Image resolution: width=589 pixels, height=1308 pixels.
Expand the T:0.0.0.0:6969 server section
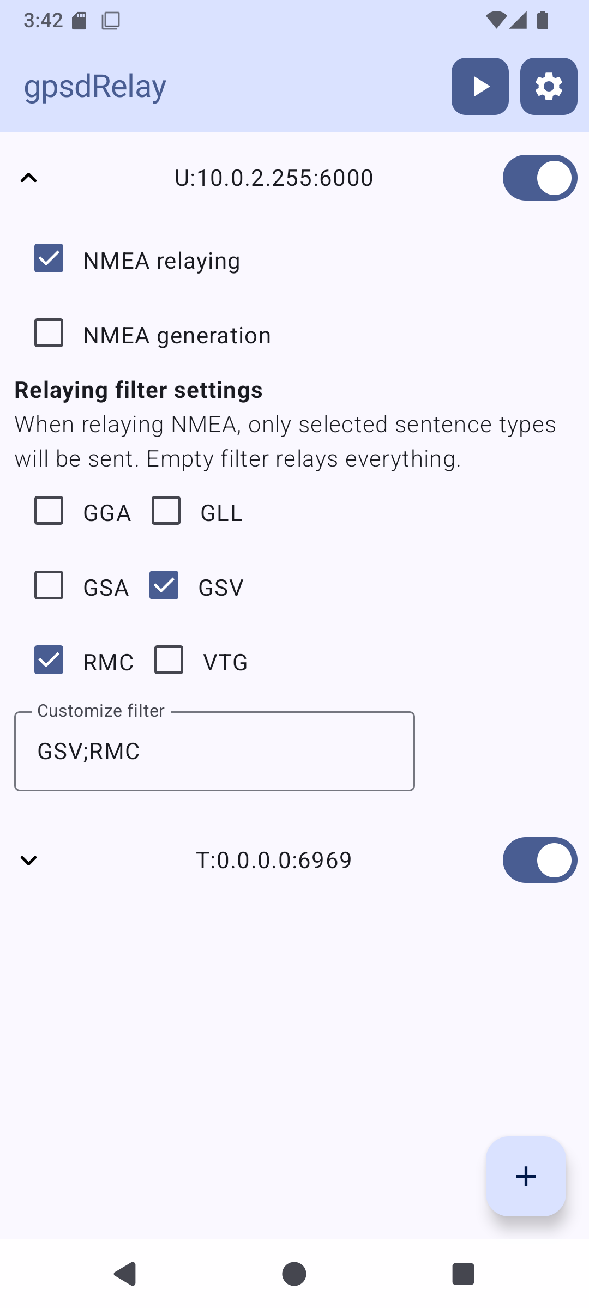click(x=28, y=860)
